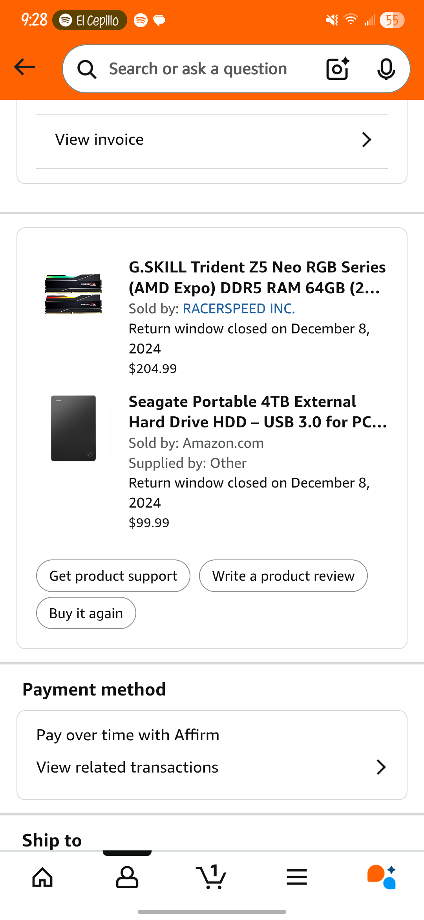This screenshot has width=424, height=920.
Task: Open the Rufus AI assistant icon
Action: point(381,877)
